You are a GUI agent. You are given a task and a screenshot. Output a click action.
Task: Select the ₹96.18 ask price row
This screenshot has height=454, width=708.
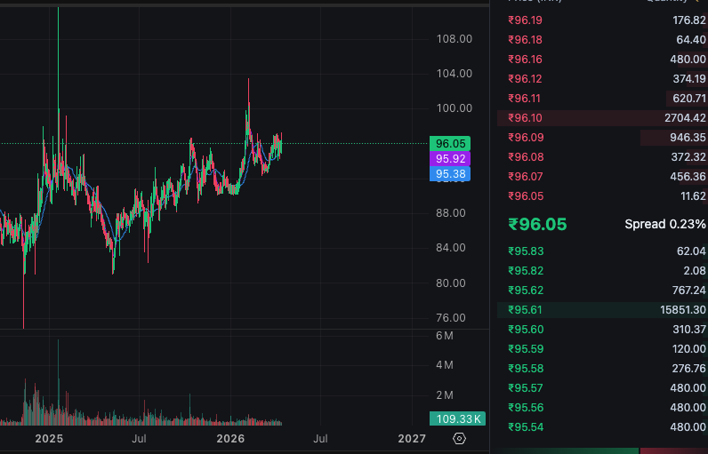(x=602, y=40)
